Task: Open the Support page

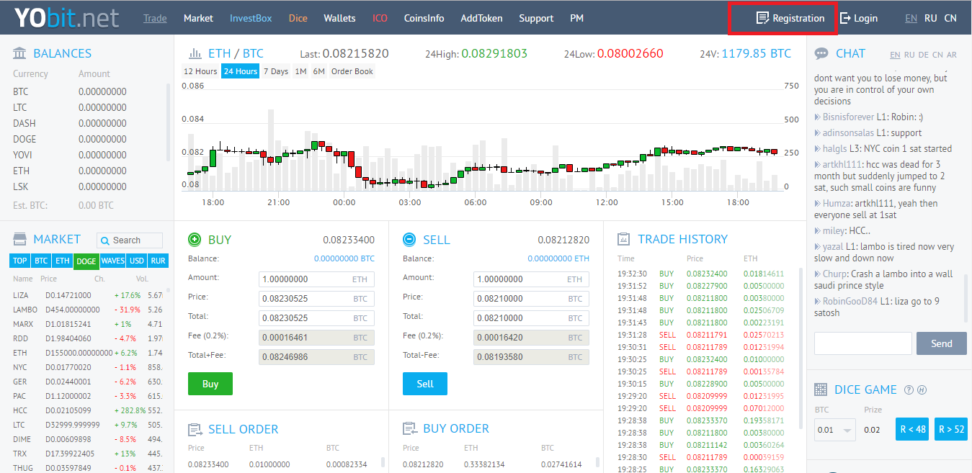Action: pos(536,18)
